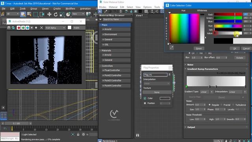Activate the Select and Rotate tool

coord(56,14)
